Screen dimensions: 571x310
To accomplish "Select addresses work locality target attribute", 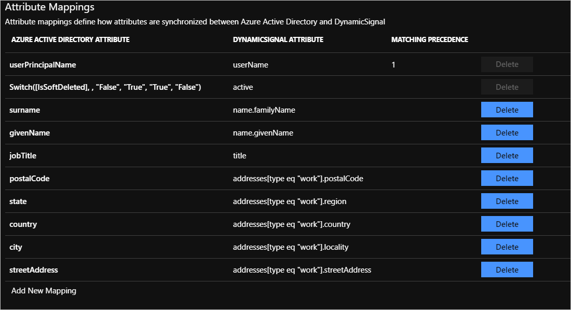I will click(291, 247).
